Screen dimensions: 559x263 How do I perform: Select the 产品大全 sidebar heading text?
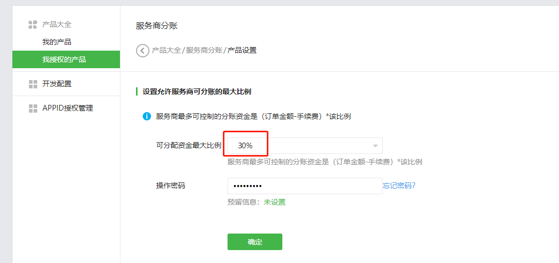coord(57,25)
